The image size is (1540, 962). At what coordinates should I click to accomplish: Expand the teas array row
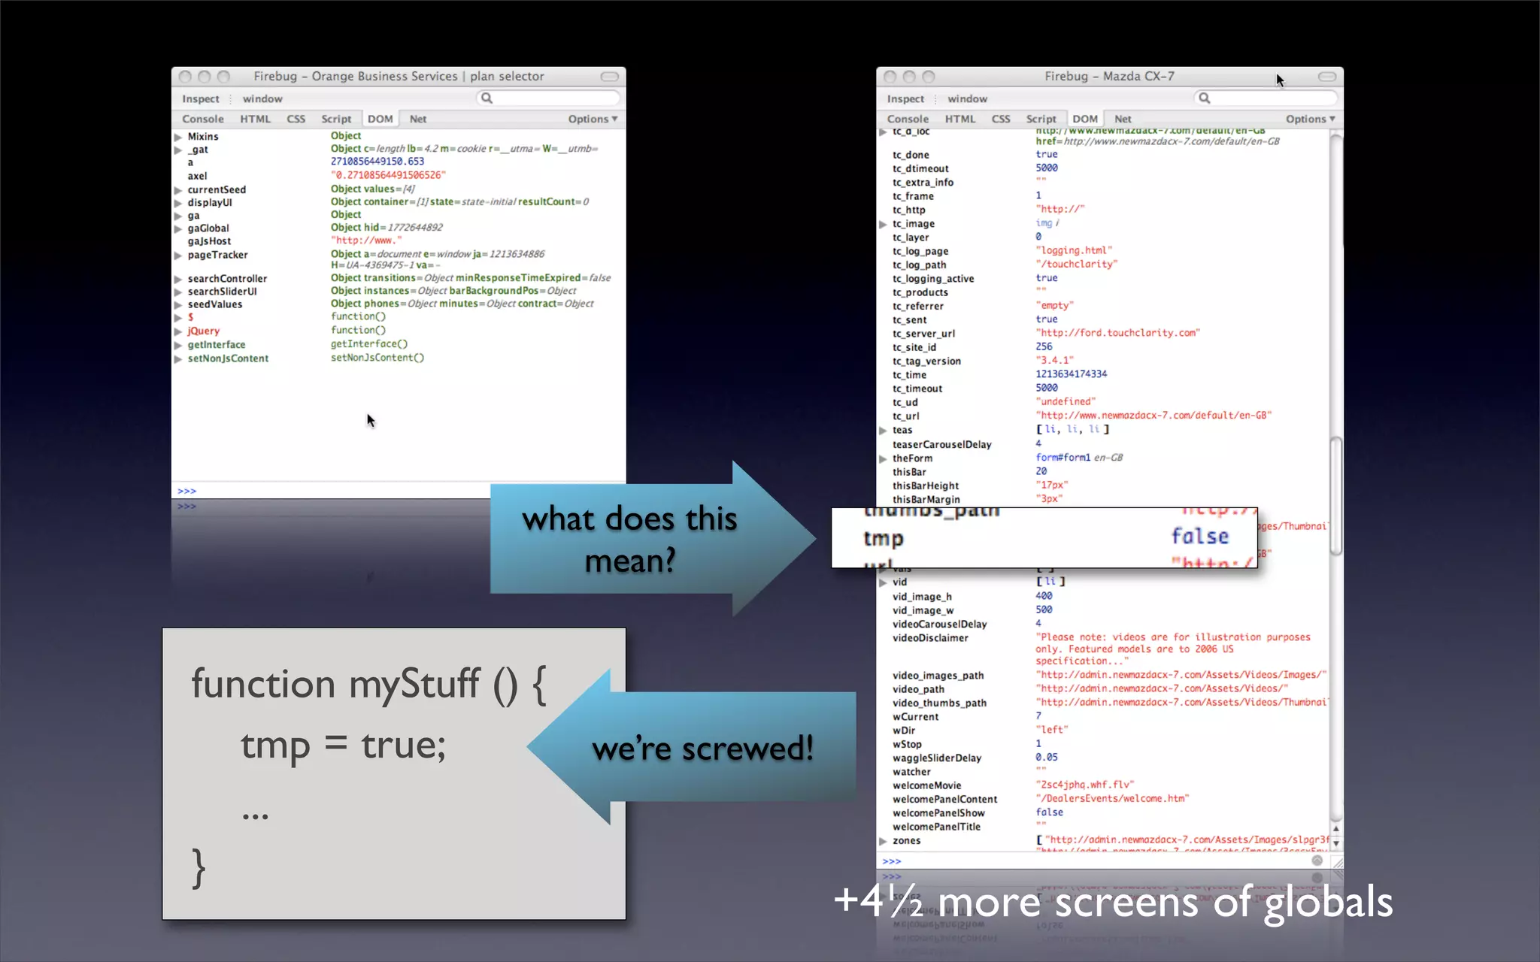pos(883,431)
